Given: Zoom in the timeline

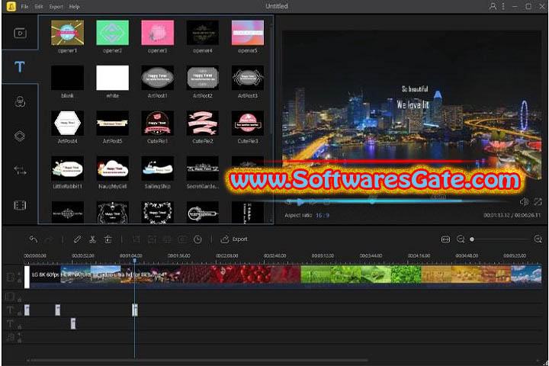Looking at the screenshot, I should click(538, 239).
